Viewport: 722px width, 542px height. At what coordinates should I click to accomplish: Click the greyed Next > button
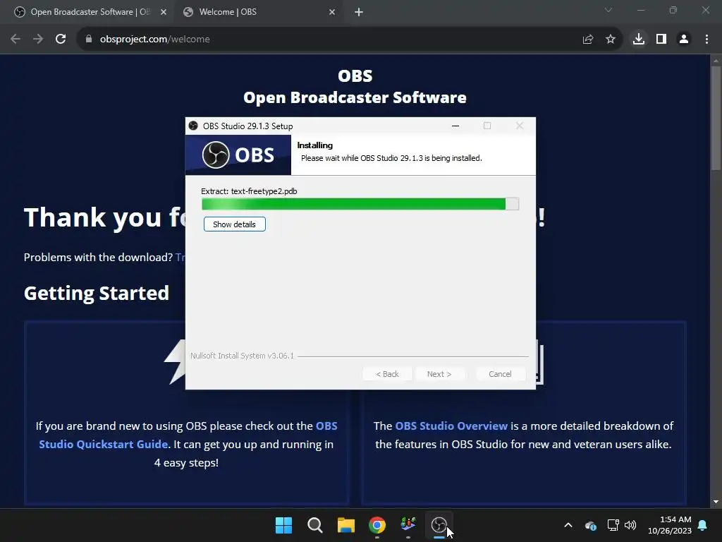coord(439,374)
